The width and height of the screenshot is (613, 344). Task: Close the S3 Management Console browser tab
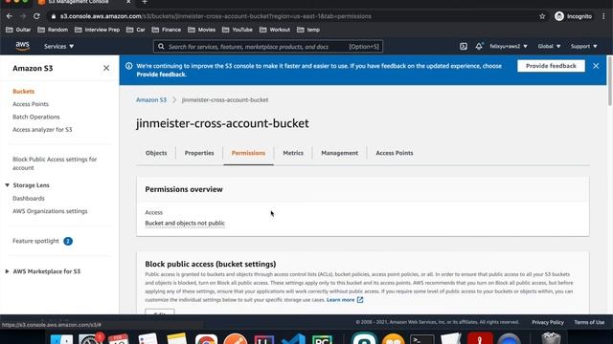[x=128, y=2]
